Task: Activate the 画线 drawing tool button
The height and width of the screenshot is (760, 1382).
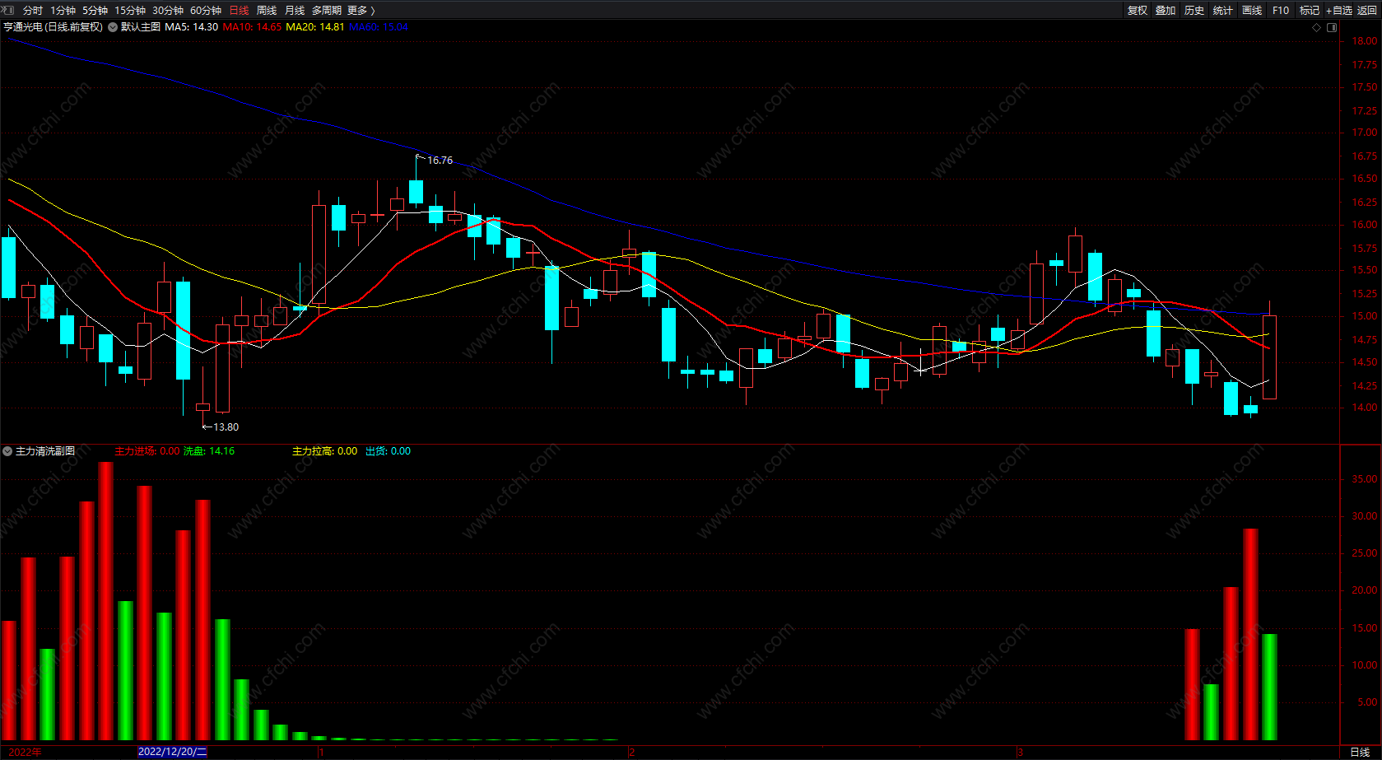Action: tap(1252, 11)
